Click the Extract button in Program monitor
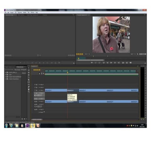Screen dimensions: 151x151 [127, 63]
